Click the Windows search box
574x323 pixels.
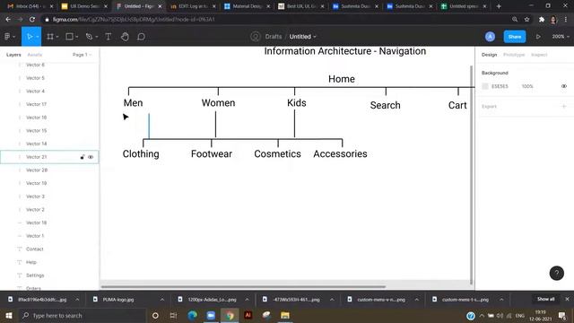pyautogui.click(x=82, y=315)
